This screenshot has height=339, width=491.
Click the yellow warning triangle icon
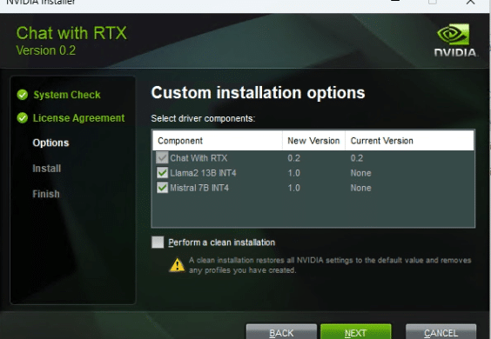(x=178, y=265)
